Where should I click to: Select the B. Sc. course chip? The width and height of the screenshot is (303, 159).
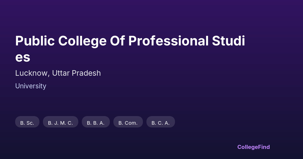pos(27,123)
